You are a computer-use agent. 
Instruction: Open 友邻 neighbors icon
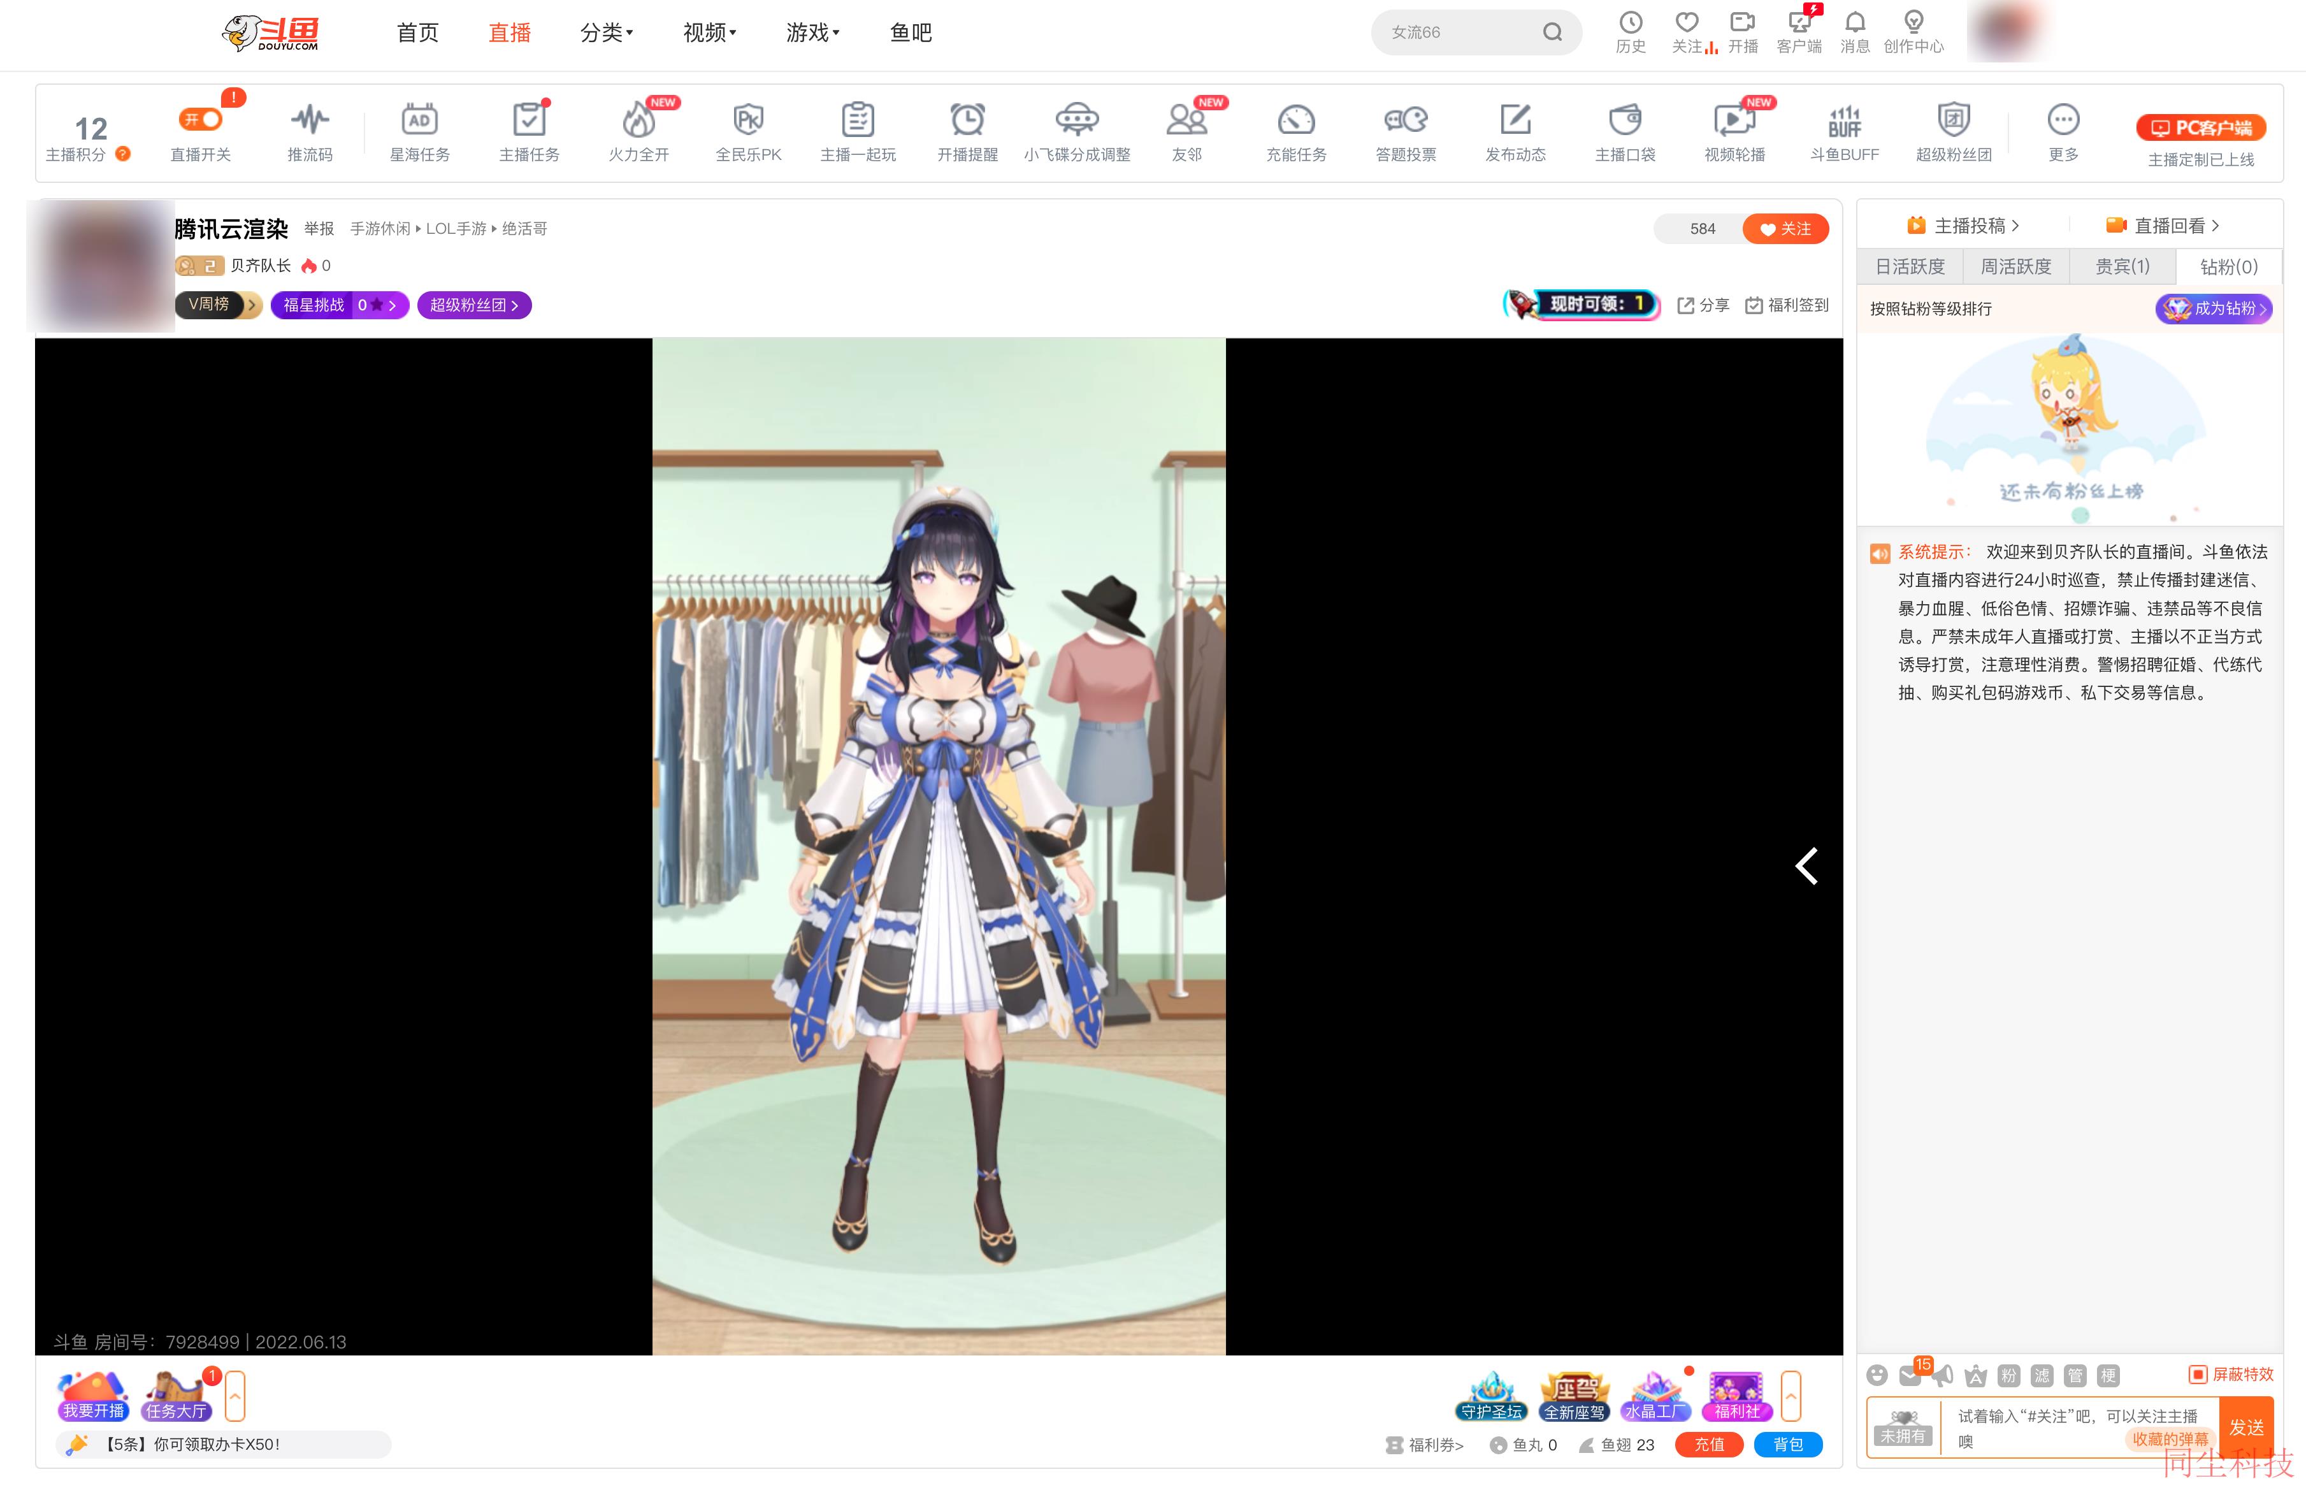click(x=1186, y=120)
